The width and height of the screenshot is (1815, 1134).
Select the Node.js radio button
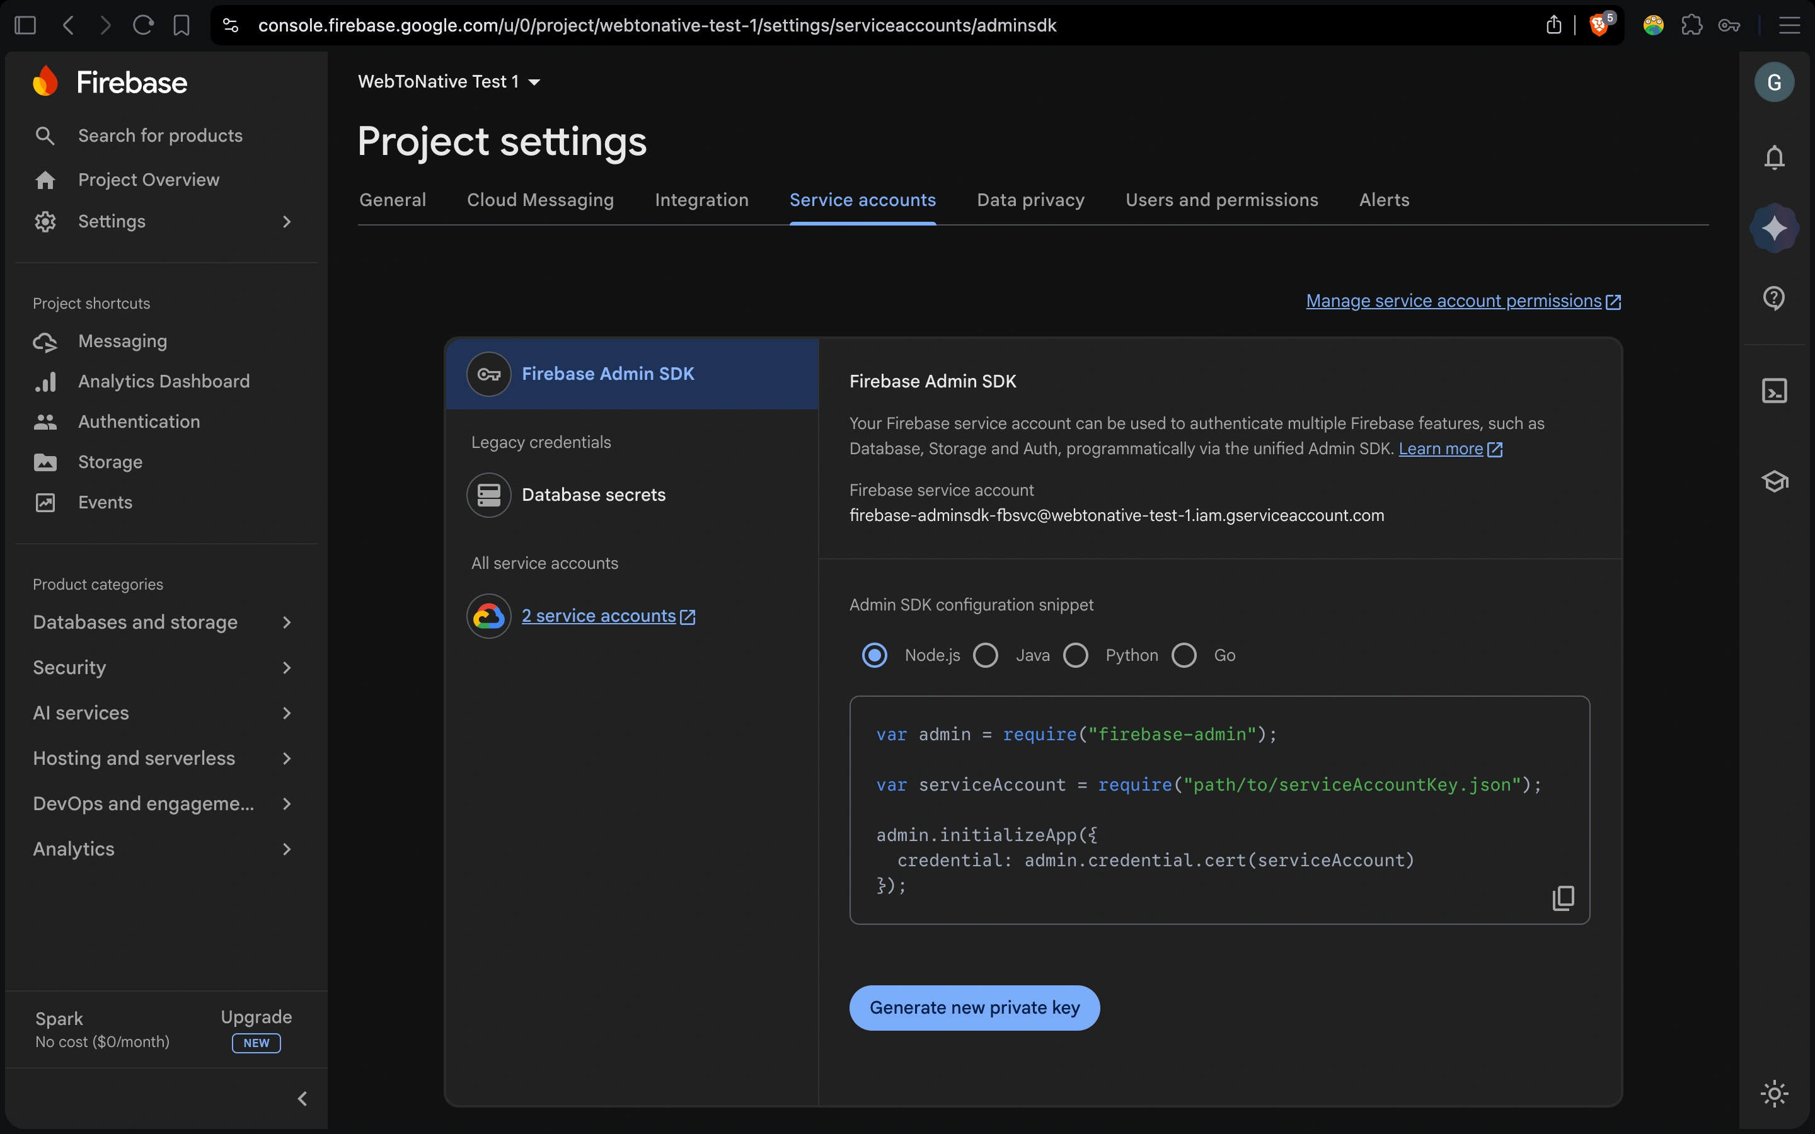(x=873, y=655)
